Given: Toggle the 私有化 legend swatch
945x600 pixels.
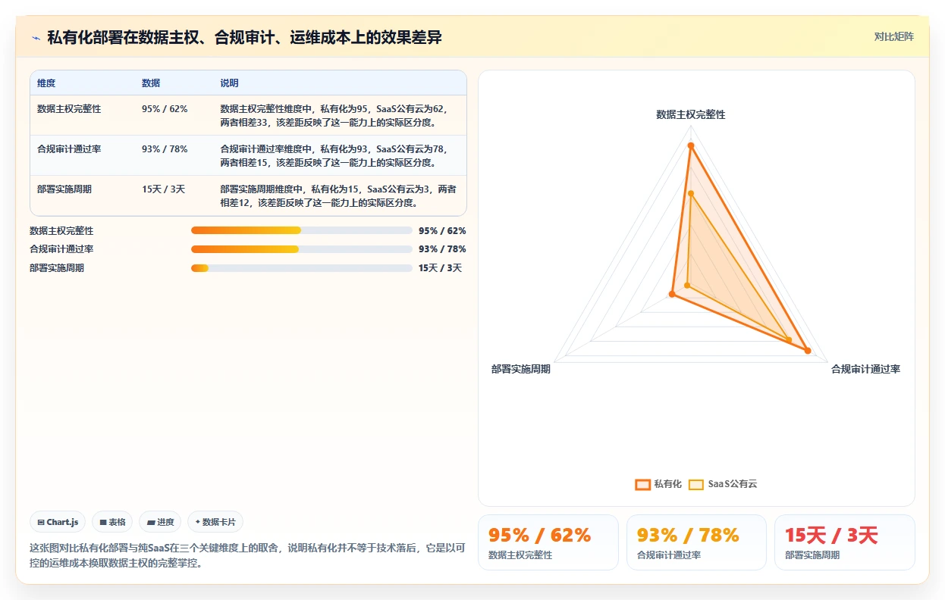Looking at the screenshot, I should click(643, 484).
